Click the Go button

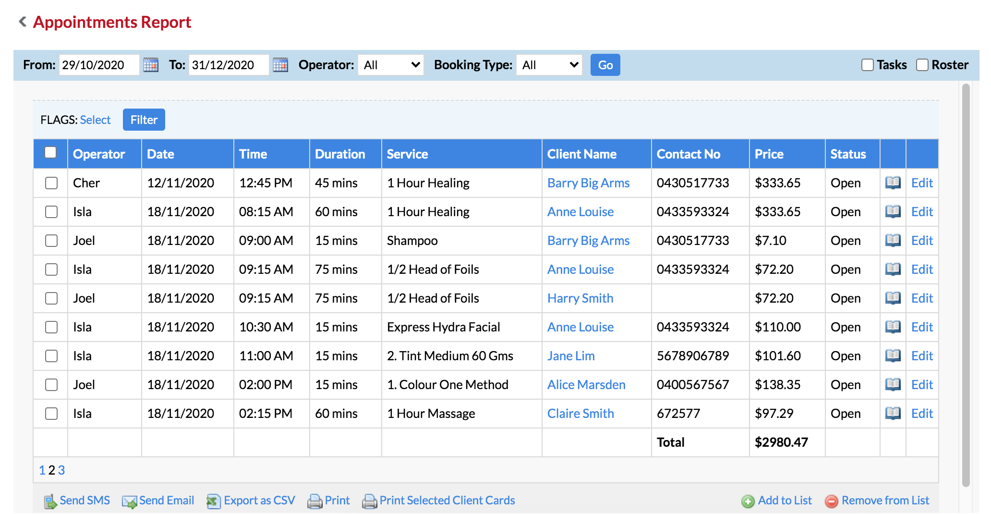click(605, 65)
